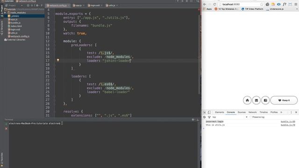299x168 pixels.
Task: Open the Profiles tab in DevTools
Action: click(274, 112)
